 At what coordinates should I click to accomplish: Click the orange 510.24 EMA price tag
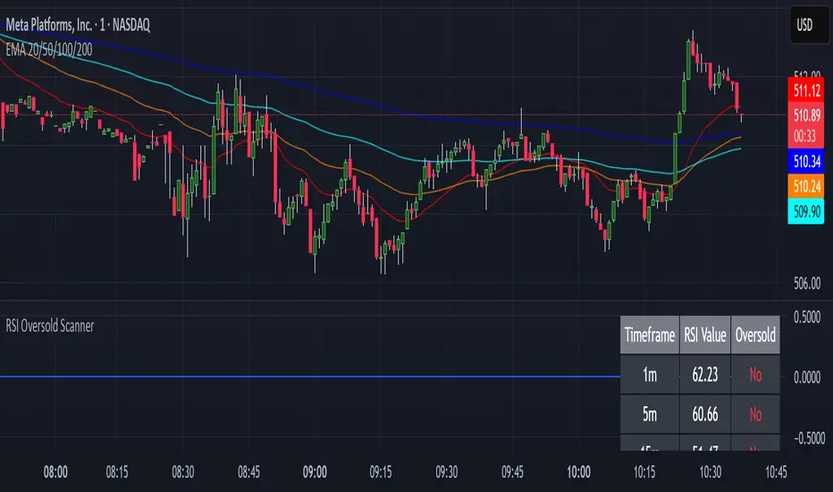[807, 187]
